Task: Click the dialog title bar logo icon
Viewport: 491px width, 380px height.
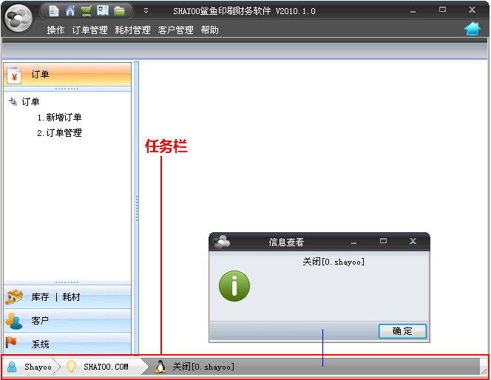Action: pos(221,242)
